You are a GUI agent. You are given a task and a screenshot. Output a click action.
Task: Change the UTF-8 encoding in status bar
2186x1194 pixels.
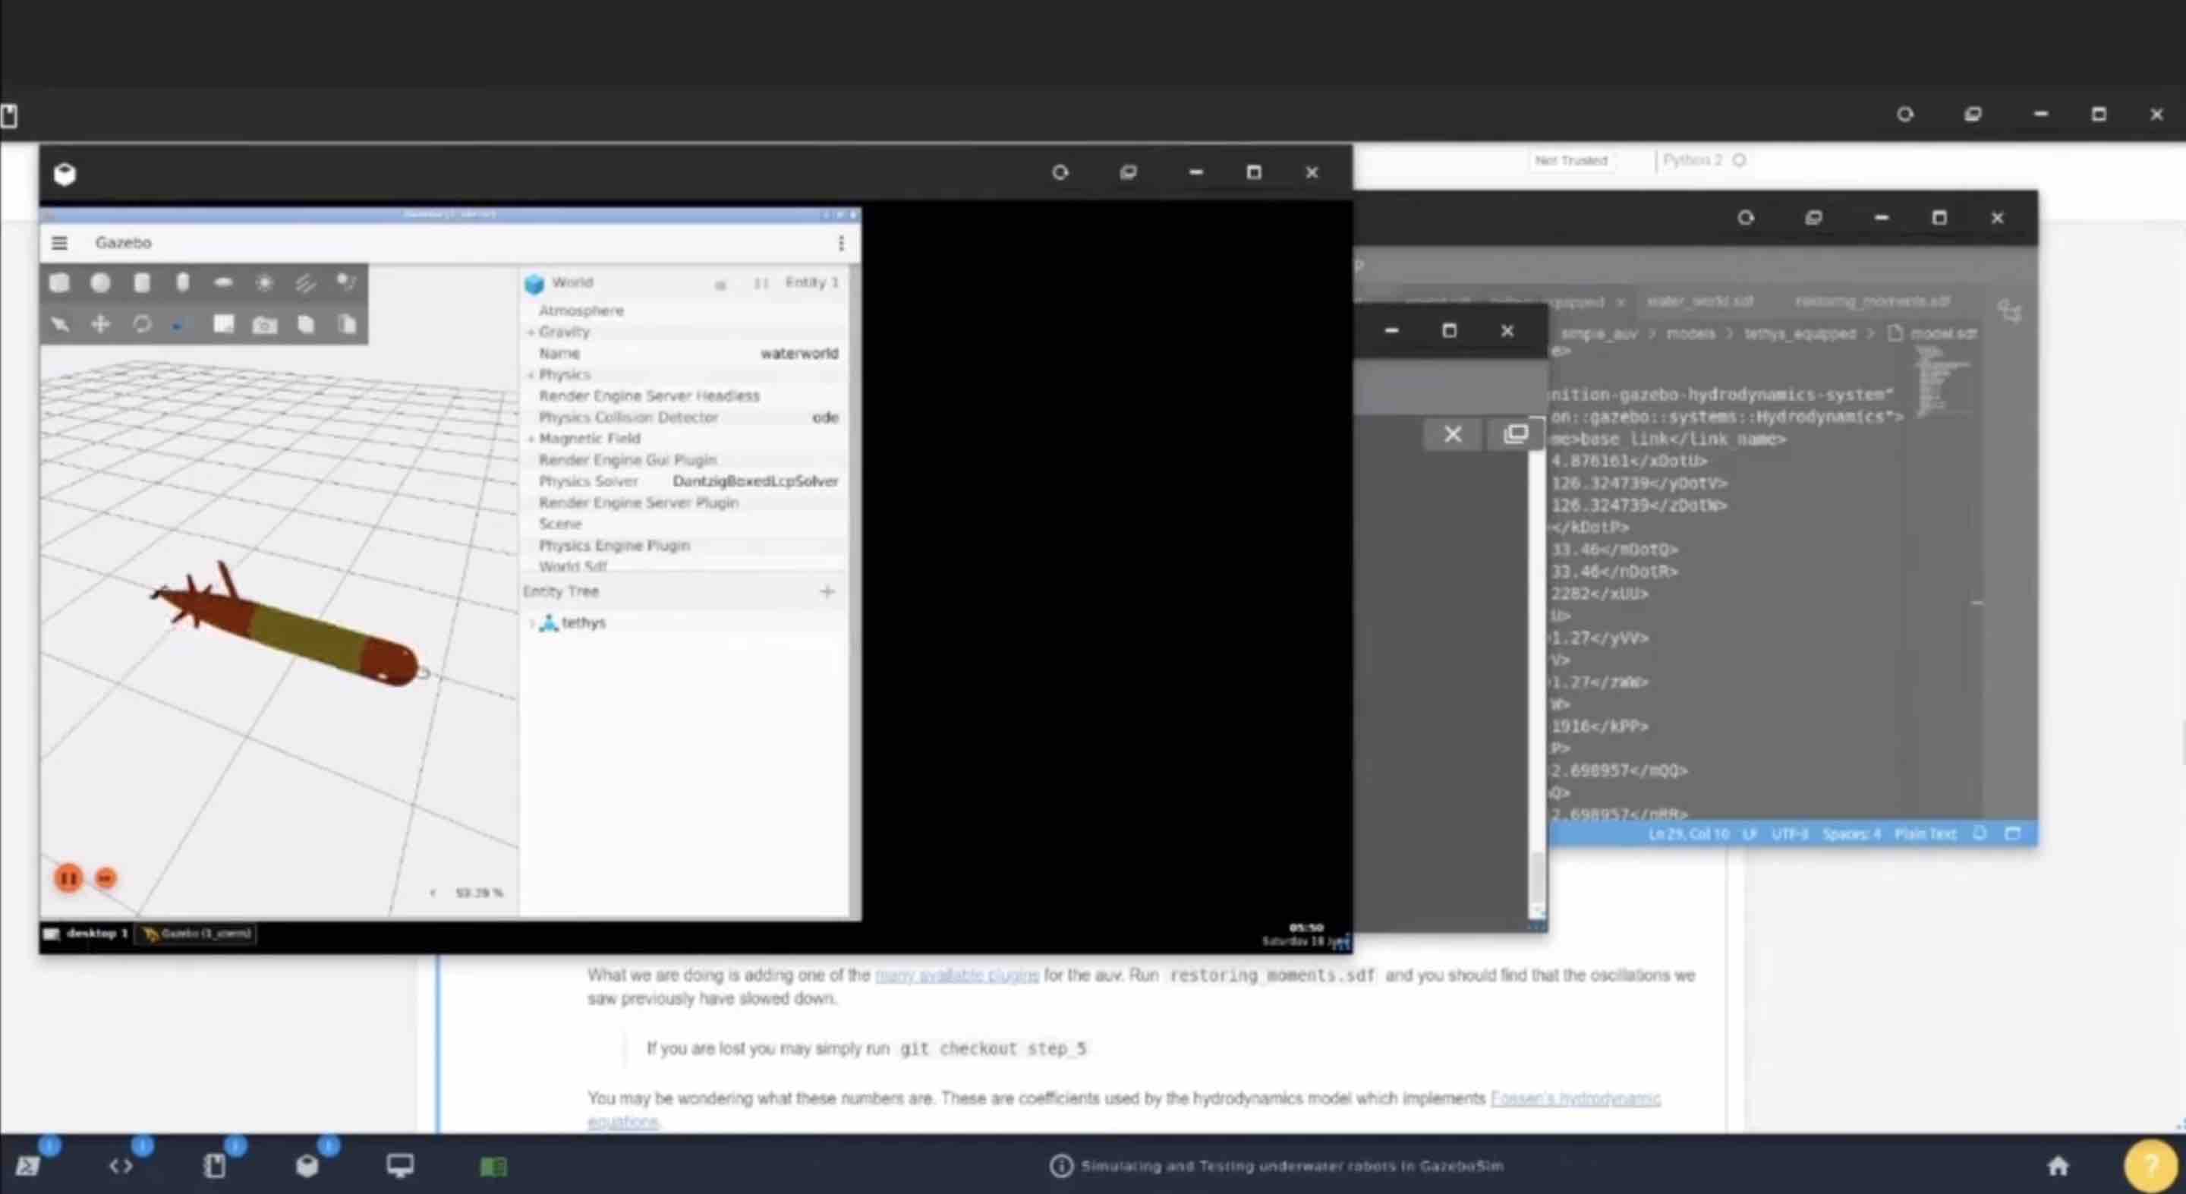point(1790,834)
